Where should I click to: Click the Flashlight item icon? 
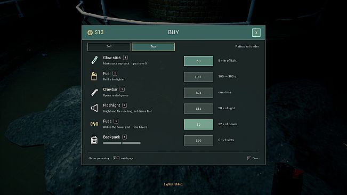[x=94, y=108]
